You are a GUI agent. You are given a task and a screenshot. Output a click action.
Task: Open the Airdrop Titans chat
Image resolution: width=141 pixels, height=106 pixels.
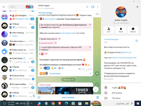pyautogui.click(x=18, y=77)
